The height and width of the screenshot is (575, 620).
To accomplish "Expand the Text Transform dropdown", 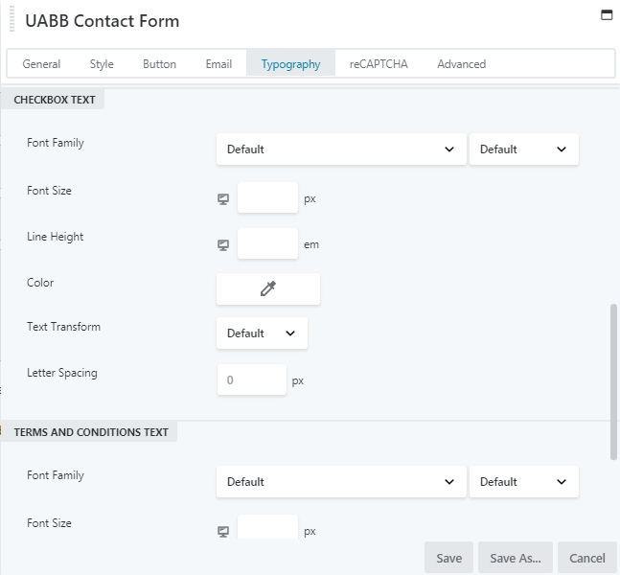I will (x=262, y=333).
